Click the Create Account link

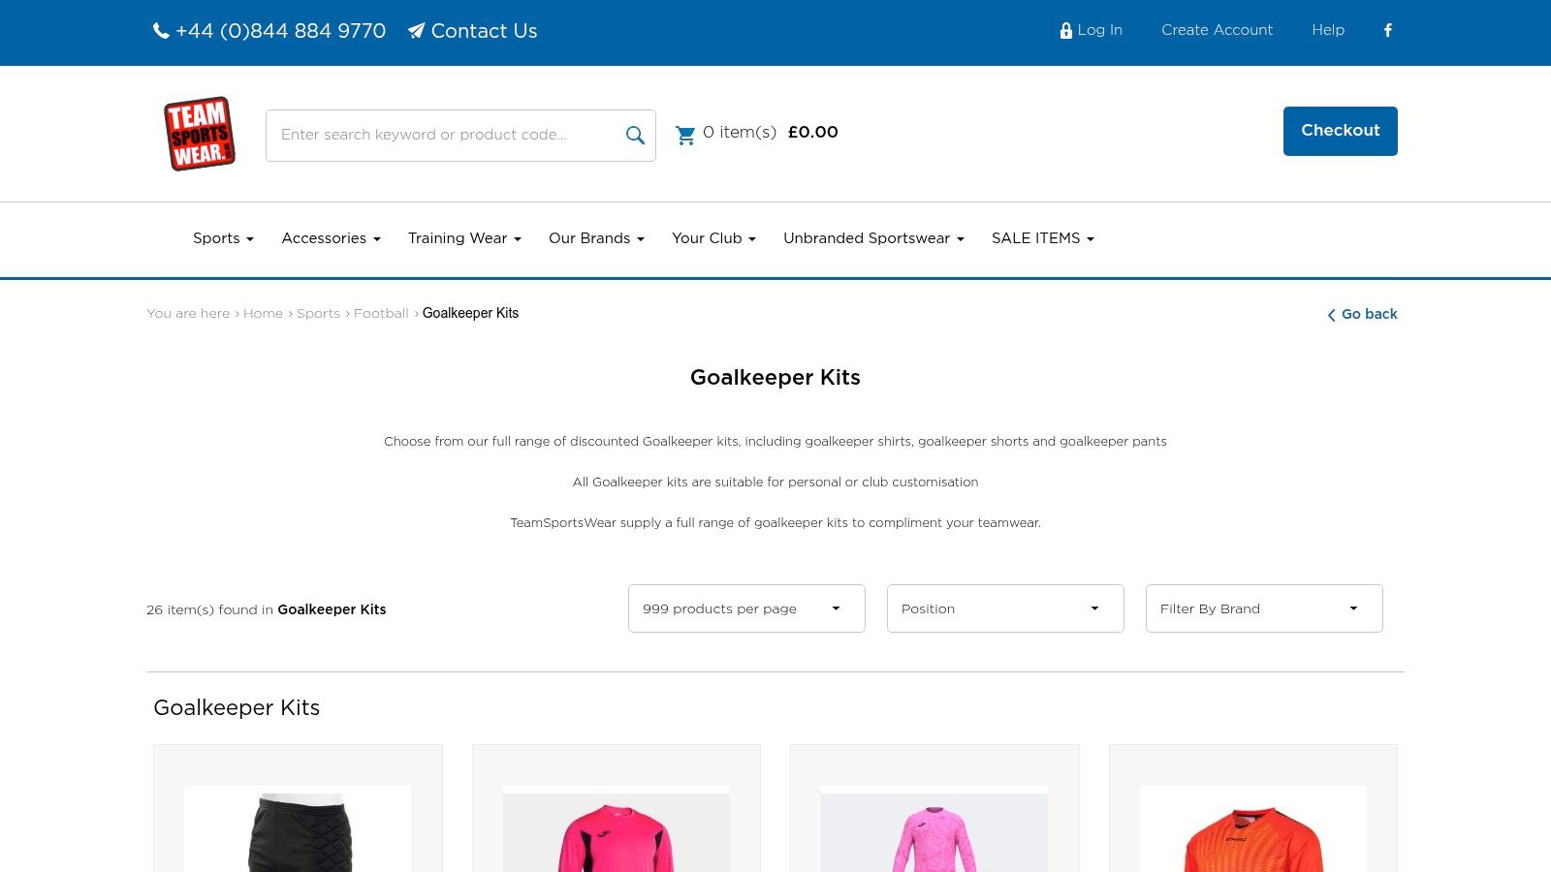click(x=1217, y=30)
